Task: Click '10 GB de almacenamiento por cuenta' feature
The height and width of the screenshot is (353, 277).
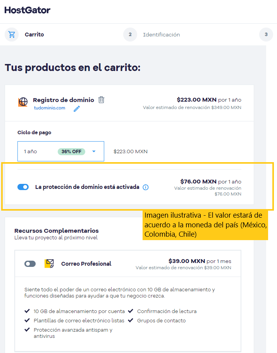Action: [x=79, y=311]
